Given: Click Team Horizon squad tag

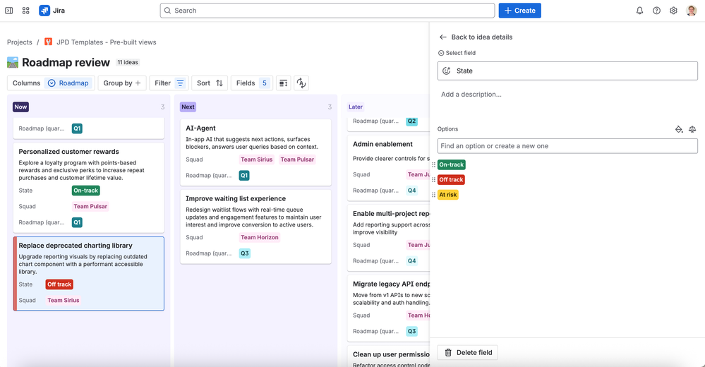Looking at the screenshot, I should [x=260, y=237].
